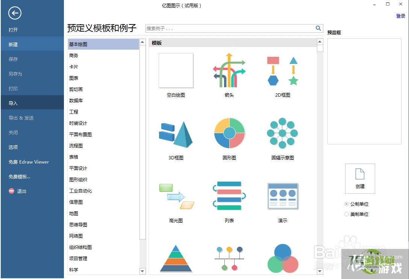The height and width of the screenshot is (279, 409).
Task: Click the category list scrollbar thumb
Action: 142,142
